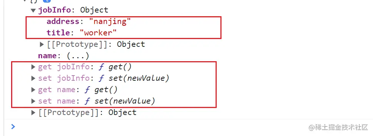Select the address property key
The height and width of the screenshot is (136, 373).
point(63,21)
